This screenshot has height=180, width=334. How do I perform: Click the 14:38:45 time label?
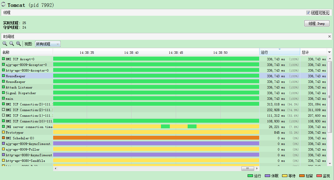[x=176, y=53]
